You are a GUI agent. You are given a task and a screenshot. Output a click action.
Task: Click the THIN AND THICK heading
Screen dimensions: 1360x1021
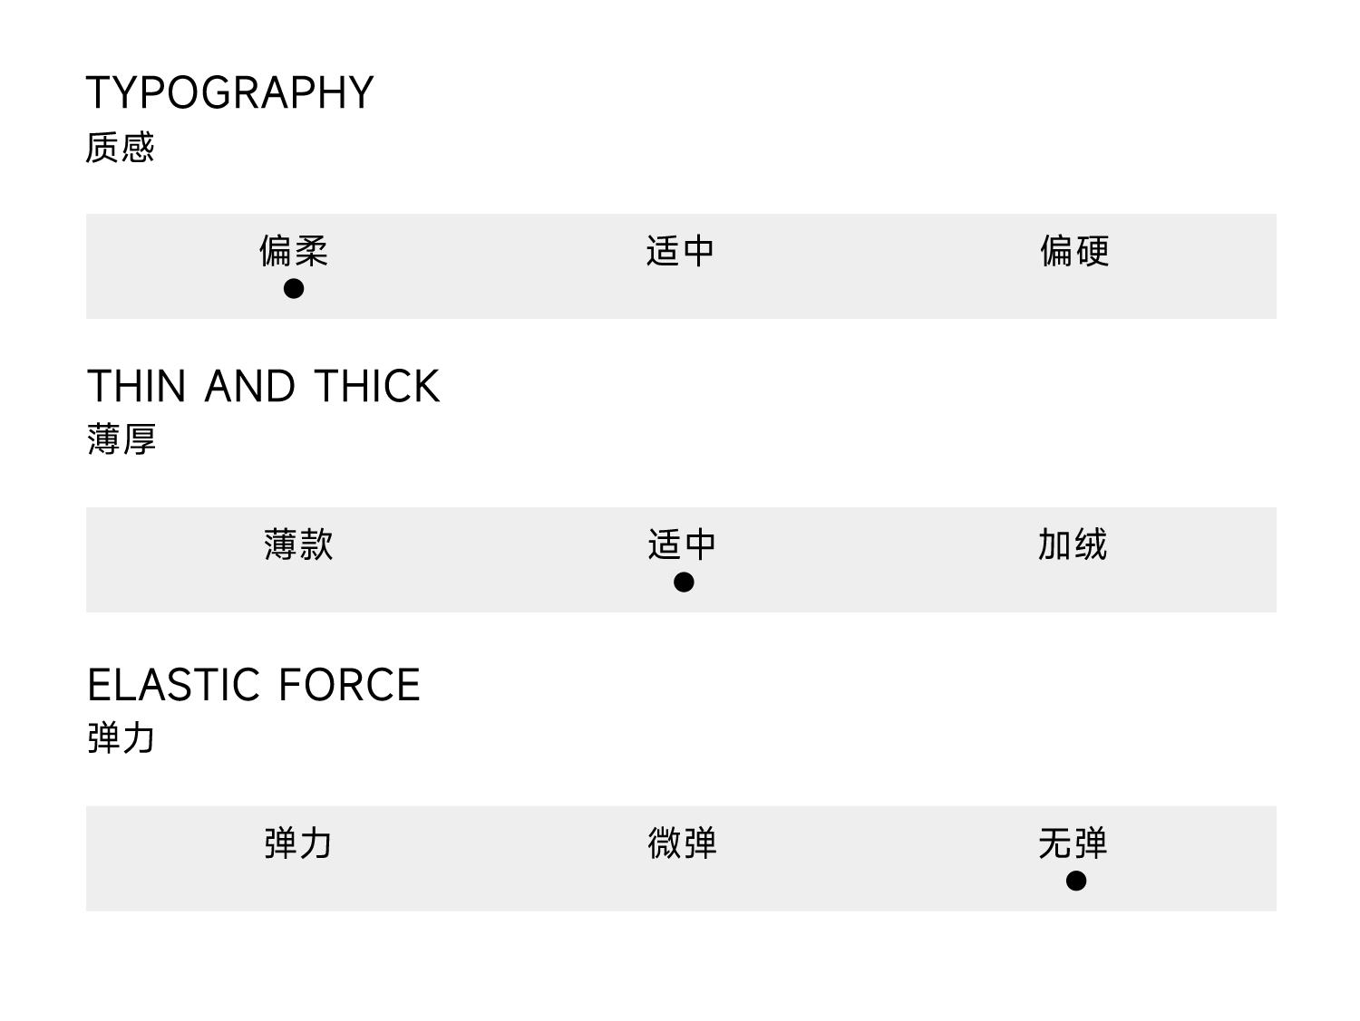click(x=263, y=387)
